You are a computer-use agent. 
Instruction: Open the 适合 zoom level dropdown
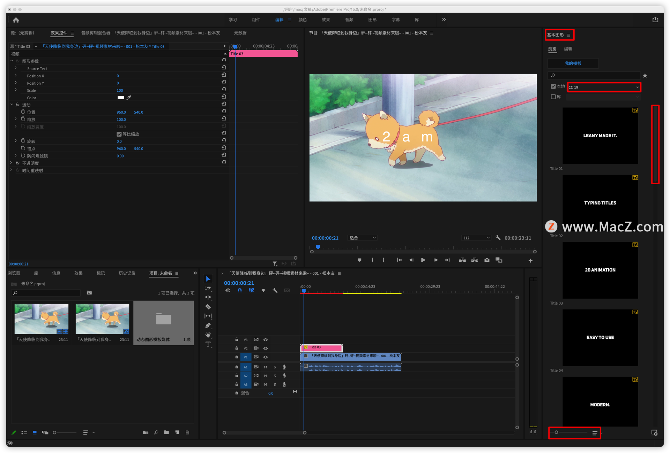[363, 238]
